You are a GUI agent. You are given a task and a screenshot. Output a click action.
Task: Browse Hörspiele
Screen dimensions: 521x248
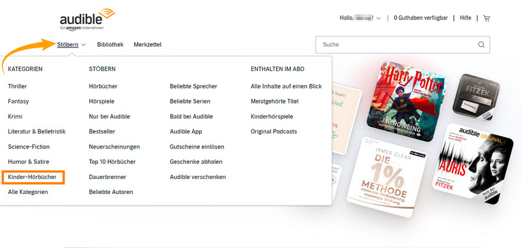click(x=102, y=102)
